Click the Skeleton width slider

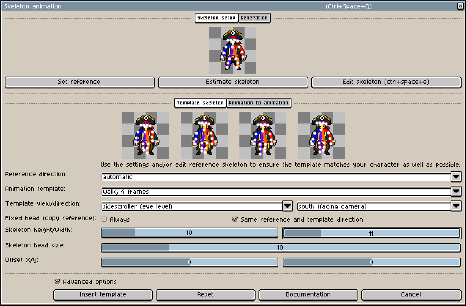(371, 233)
